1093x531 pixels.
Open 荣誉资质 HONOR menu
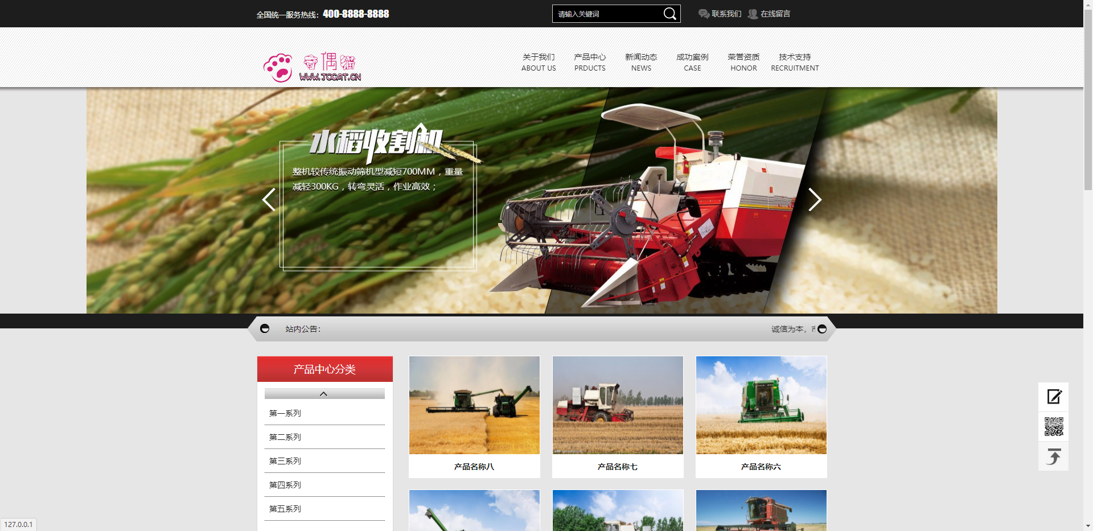(743, 62)
